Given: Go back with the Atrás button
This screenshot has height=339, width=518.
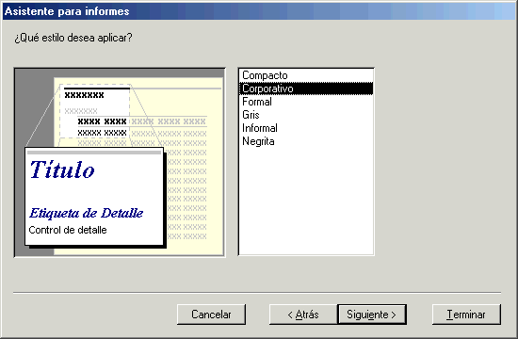Looking at the screenshot, I should point(303,315).
